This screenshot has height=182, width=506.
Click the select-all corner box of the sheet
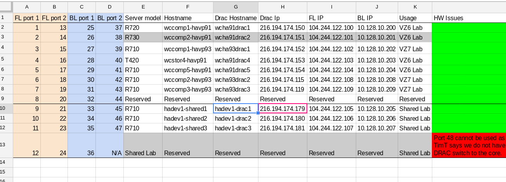coord(6,7)
